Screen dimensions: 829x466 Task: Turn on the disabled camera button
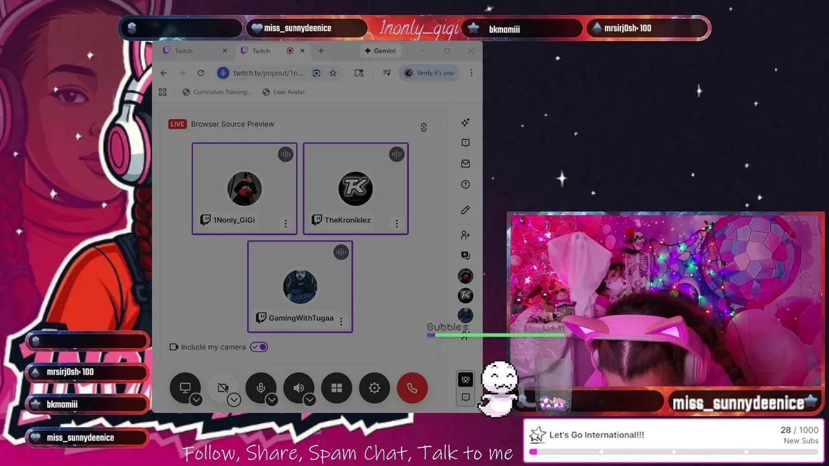[x=223, y=388]
